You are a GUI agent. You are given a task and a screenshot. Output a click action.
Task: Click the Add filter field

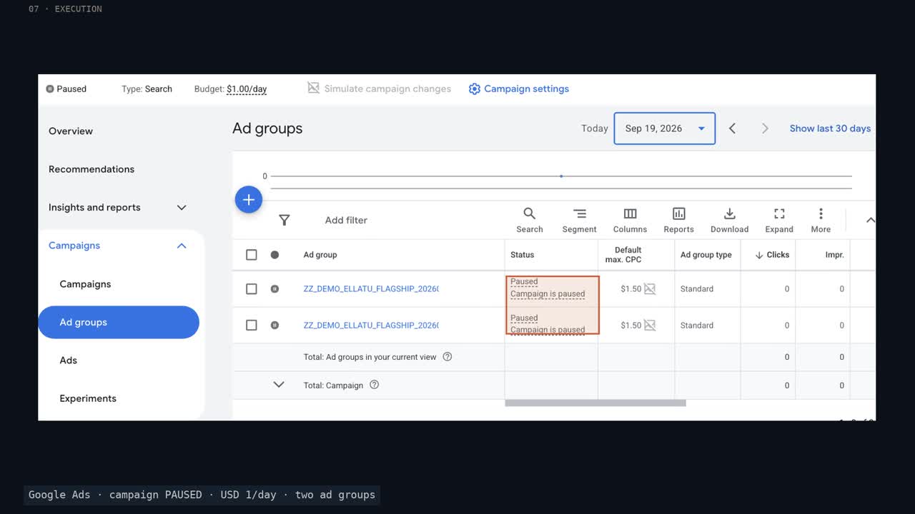coord(346,220)
